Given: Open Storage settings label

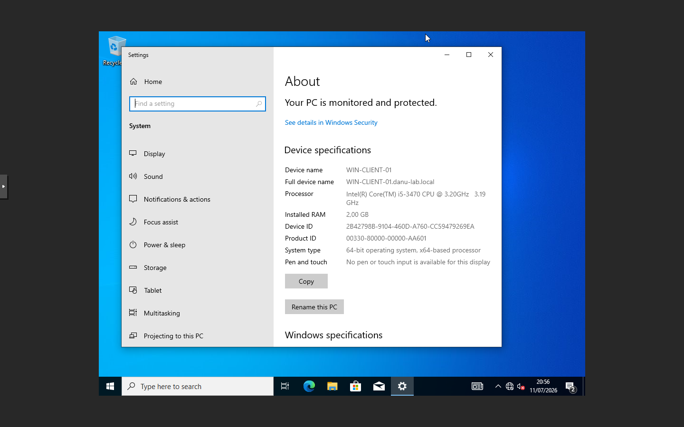Looking at the screenshot, I should (155, 268).
